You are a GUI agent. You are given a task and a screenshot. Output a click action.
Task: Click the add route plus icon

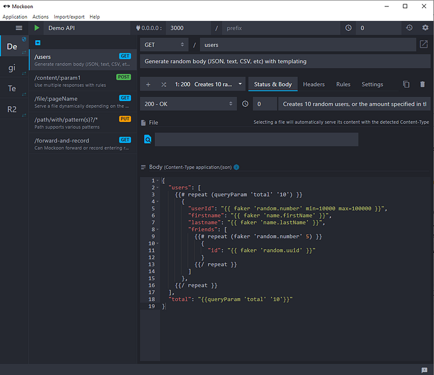(38, 42)
